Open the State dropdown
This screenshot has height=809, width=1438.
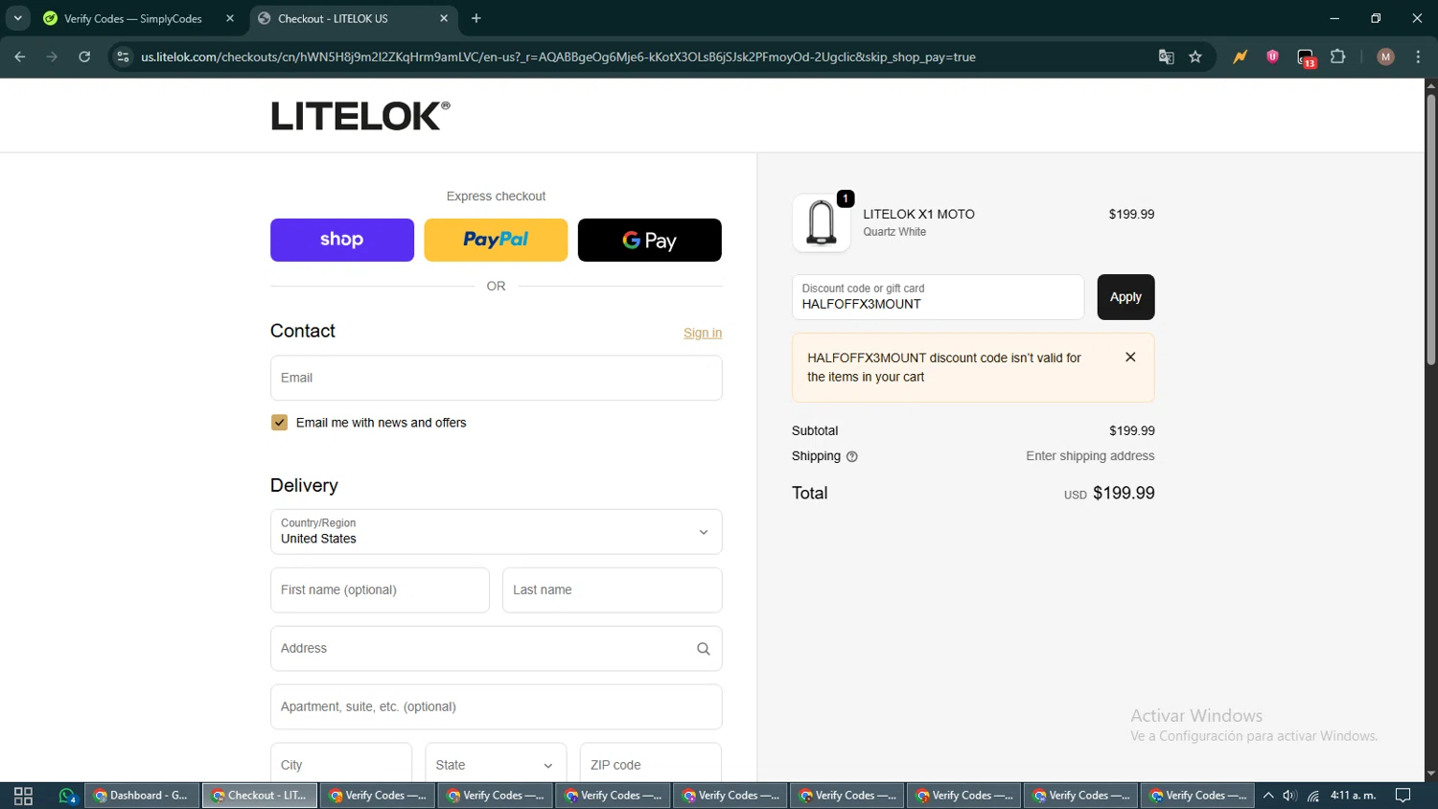(496, 764)
